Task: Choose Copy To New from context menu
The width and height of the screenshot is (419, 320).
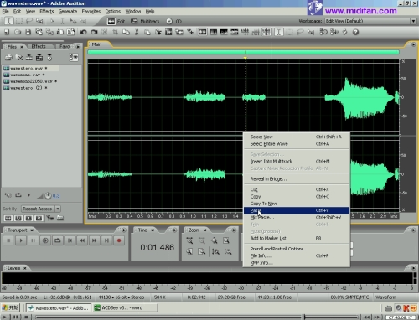Action: (x=297, y=204)
